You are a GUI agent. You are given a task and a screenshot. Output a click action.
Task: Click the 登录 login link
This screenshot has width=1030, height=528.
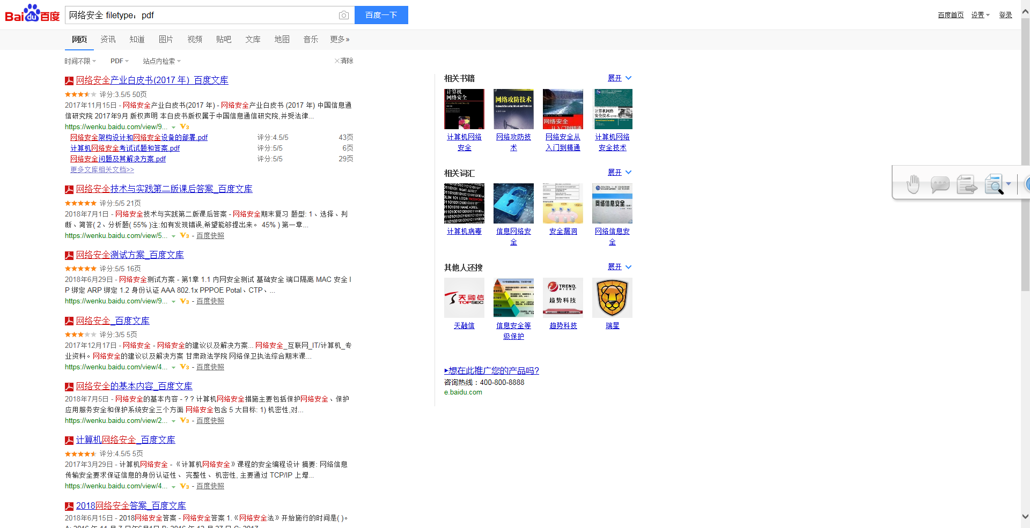point(1005,15)
